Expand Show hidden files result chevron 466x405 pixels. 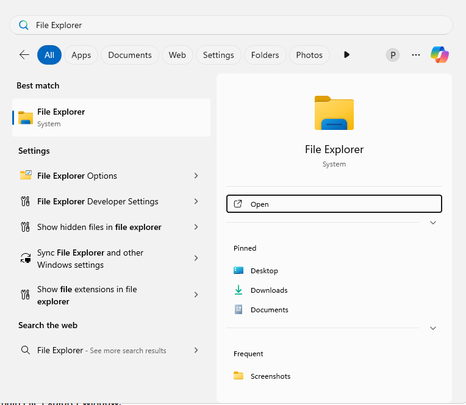point(196,227)
